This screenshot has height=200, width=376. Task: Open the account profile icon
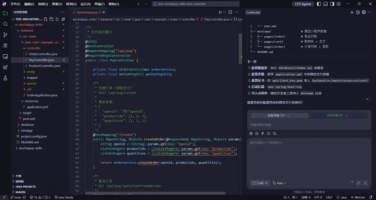339,4
